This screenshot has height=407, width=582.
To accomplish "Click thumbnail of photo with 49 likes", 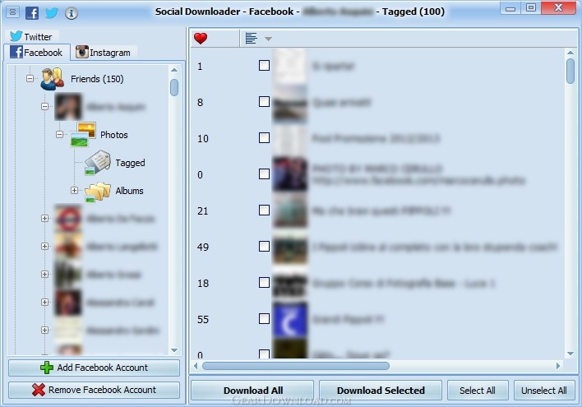I will (290, 247).
